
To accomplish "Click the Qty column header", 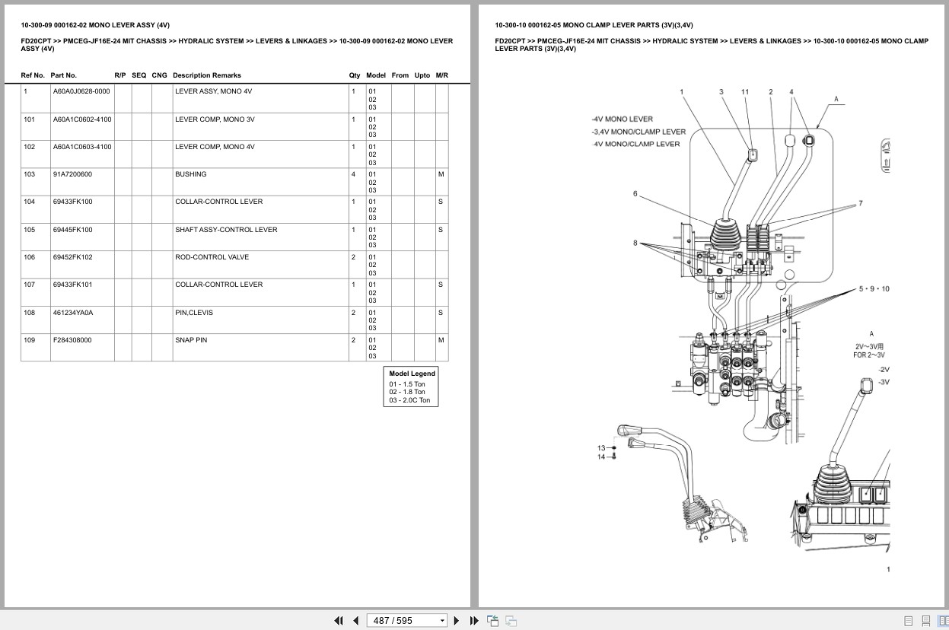I will click(x=355, y=75).
